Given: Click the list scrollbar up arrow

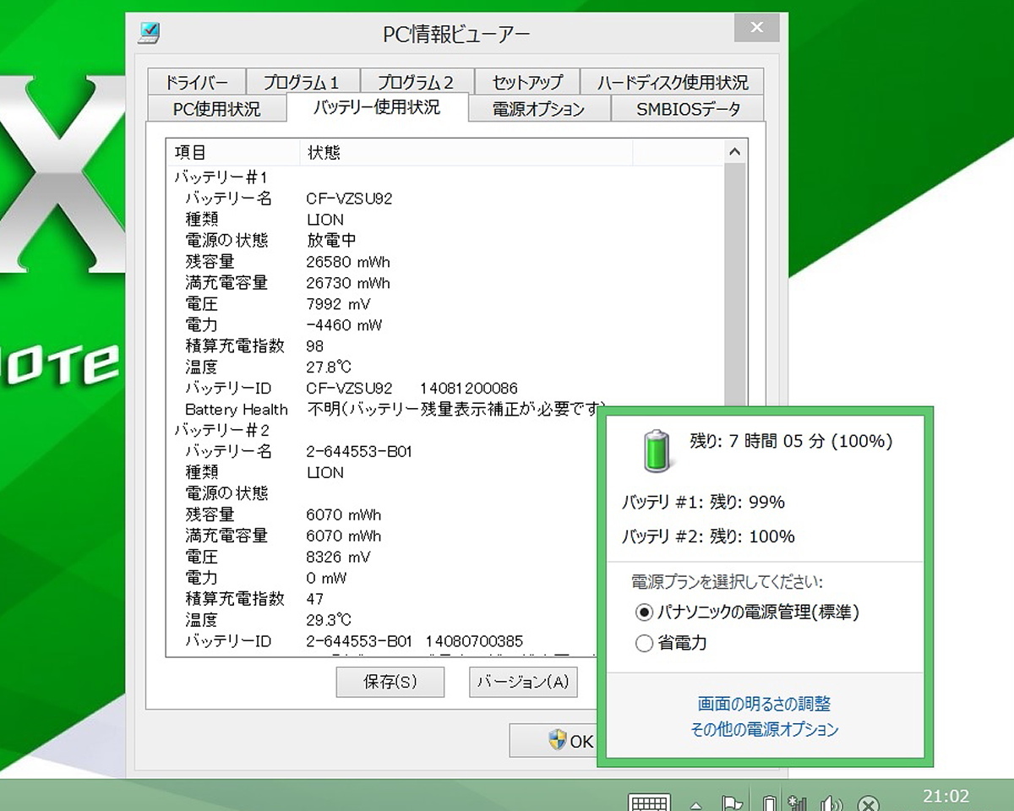Looking at the screenshot, I should 734,152.
